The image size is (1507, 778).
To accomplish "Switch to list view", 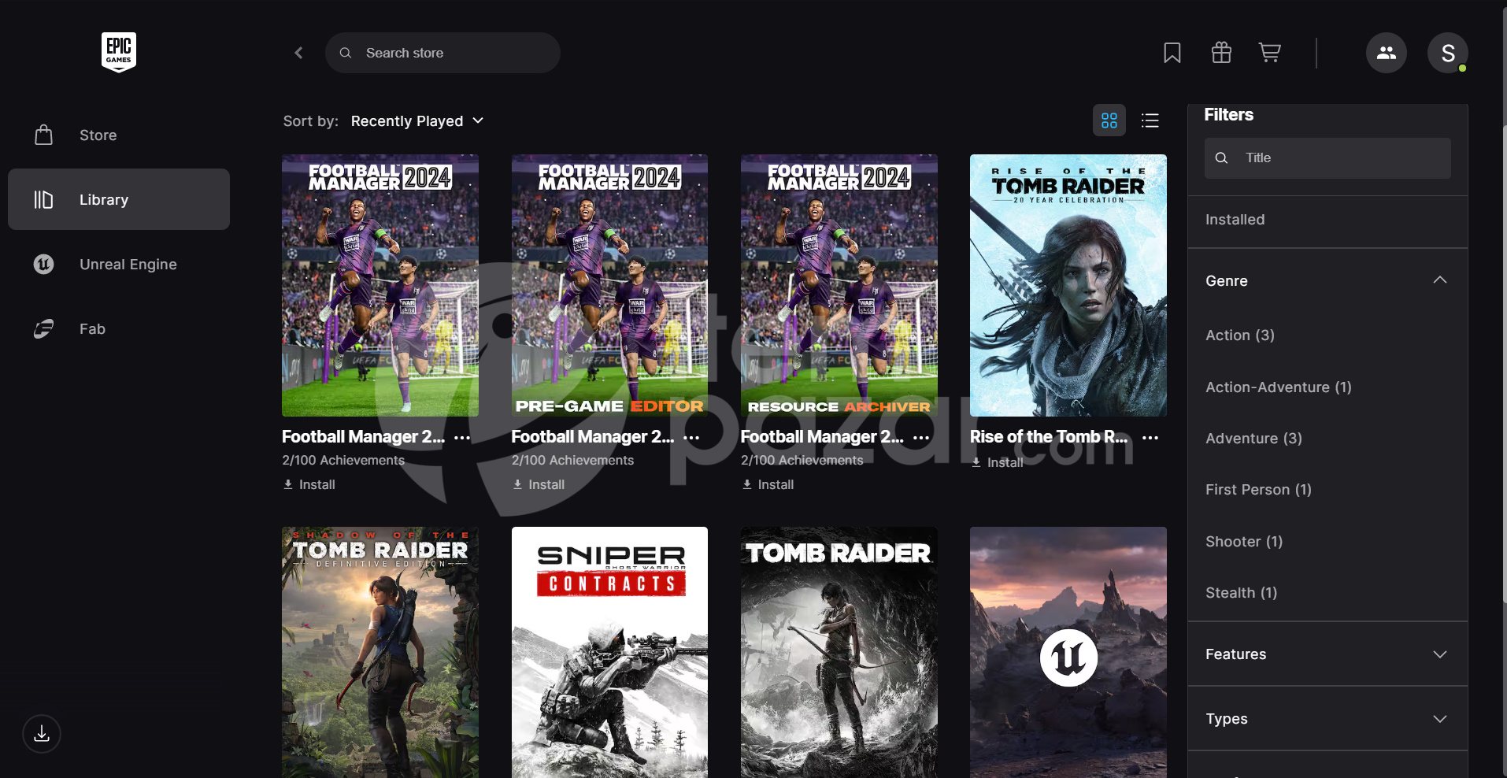I will pos(1150,120).
